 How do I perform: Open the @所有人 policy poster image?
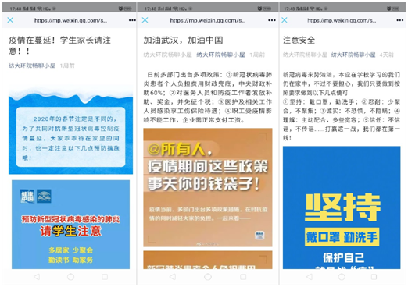[208, 187]
